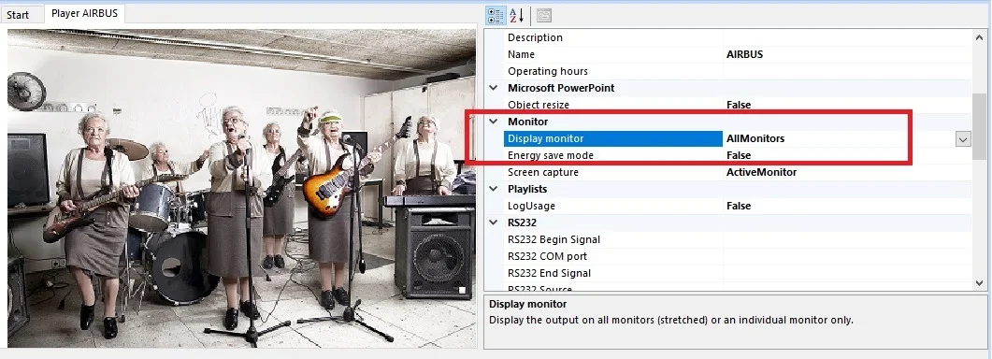The height and width of the screenshot is (359, 992).
Task: Collapse the Playlists category
Action: [x=494, y=189]
